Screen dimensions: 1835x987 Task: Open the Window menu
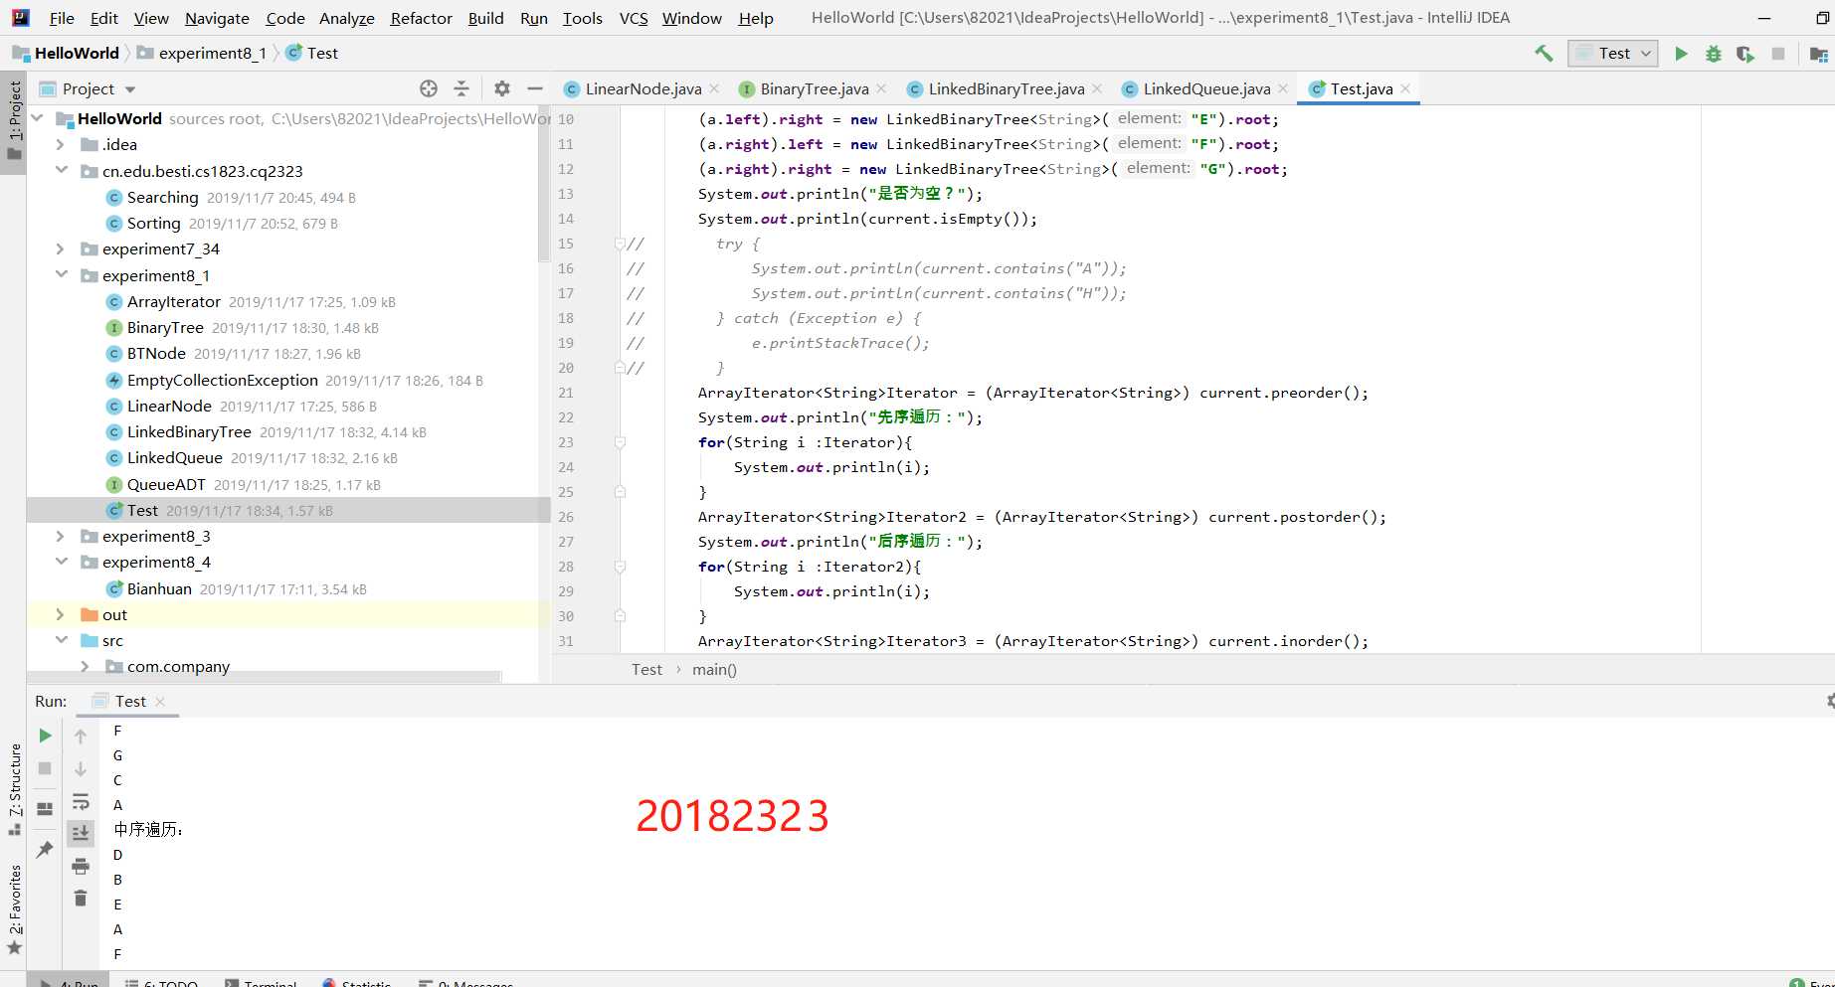[x=692, y=18]
